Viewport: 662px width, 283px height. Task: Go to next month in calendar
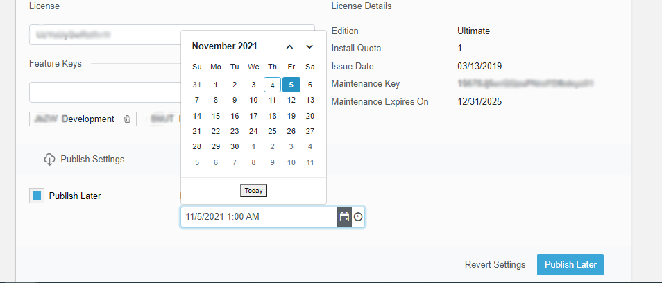point(309,46)
